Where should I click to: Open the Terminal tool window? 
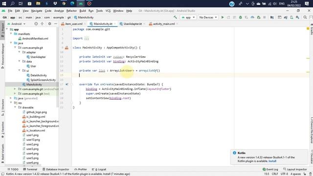click(30, 169)
